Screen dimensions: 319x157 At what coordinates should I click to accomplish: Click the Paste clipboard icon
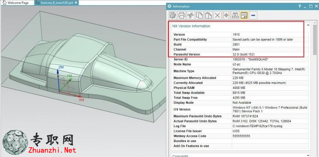208,15
